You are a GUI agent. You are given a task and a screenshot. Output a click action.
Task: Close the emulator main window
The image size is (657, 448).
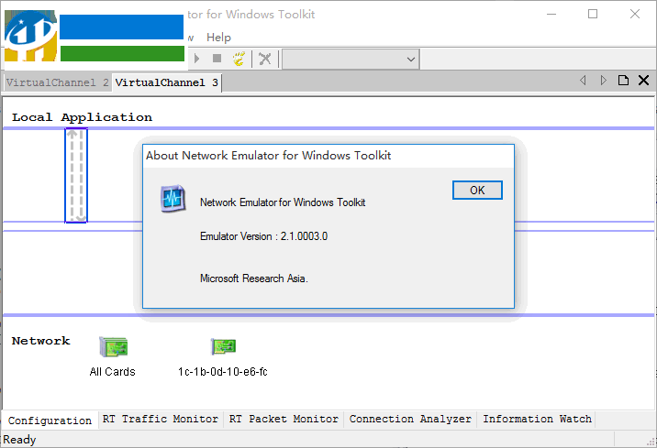[635, 15]
